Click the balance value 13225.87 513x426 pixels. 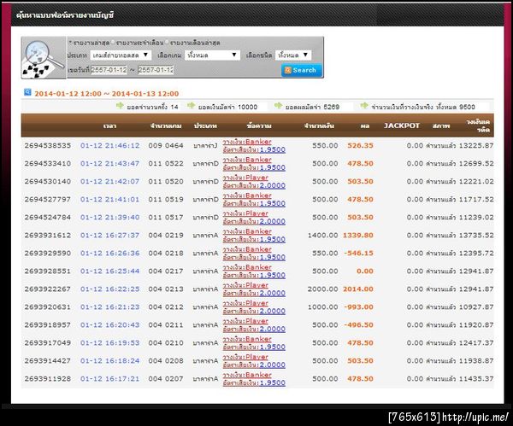476,146
